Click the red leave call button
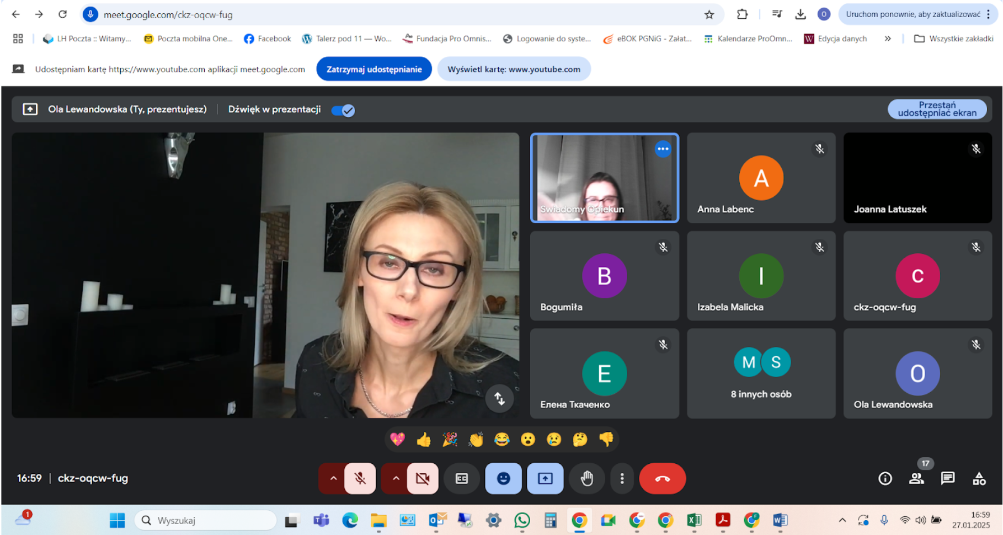This screenshot has height=535, width=1003. [x=662, y=478]
